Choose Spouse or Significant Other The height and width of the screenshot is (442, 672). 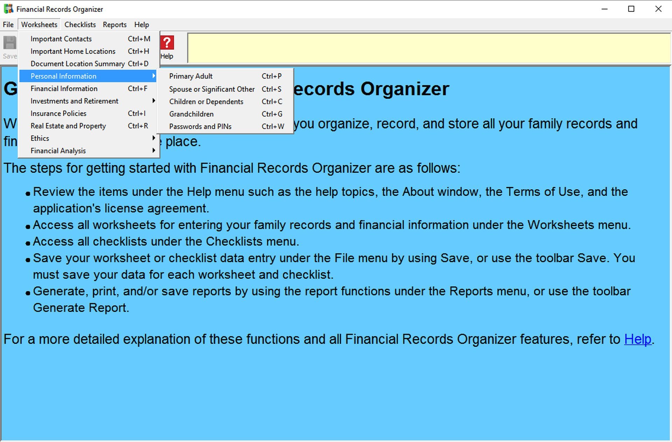click(x=225, y=89)
